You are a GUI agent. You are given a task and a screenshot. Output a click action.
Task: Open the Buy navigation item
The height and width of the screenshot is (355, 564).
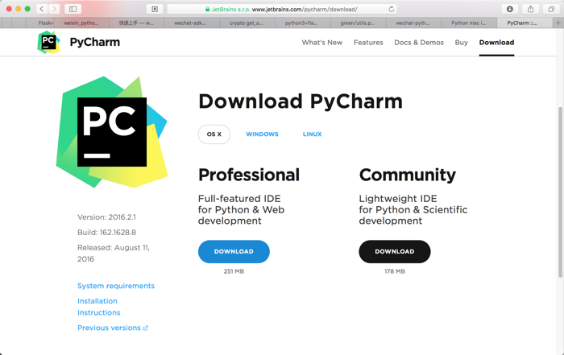[x=461, y=43]
